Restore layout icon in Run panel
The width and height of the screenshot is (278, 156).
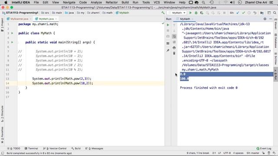pyautogui.click(x=168, y=43)
